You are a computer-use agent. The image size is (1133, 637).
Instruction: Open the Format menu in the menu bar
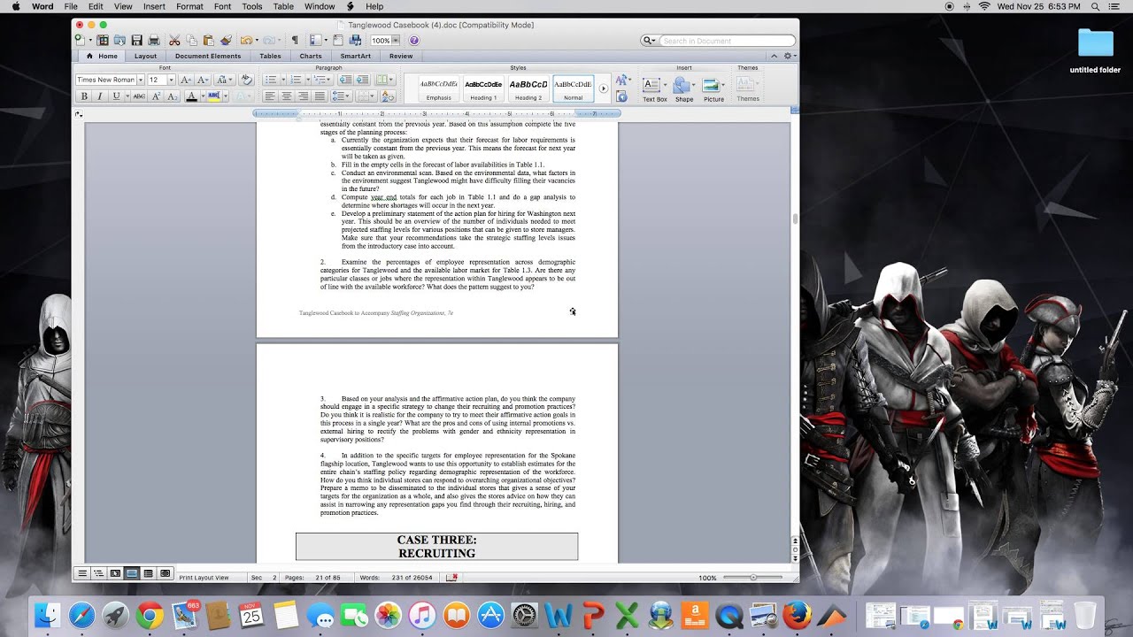tap(189, 6)
